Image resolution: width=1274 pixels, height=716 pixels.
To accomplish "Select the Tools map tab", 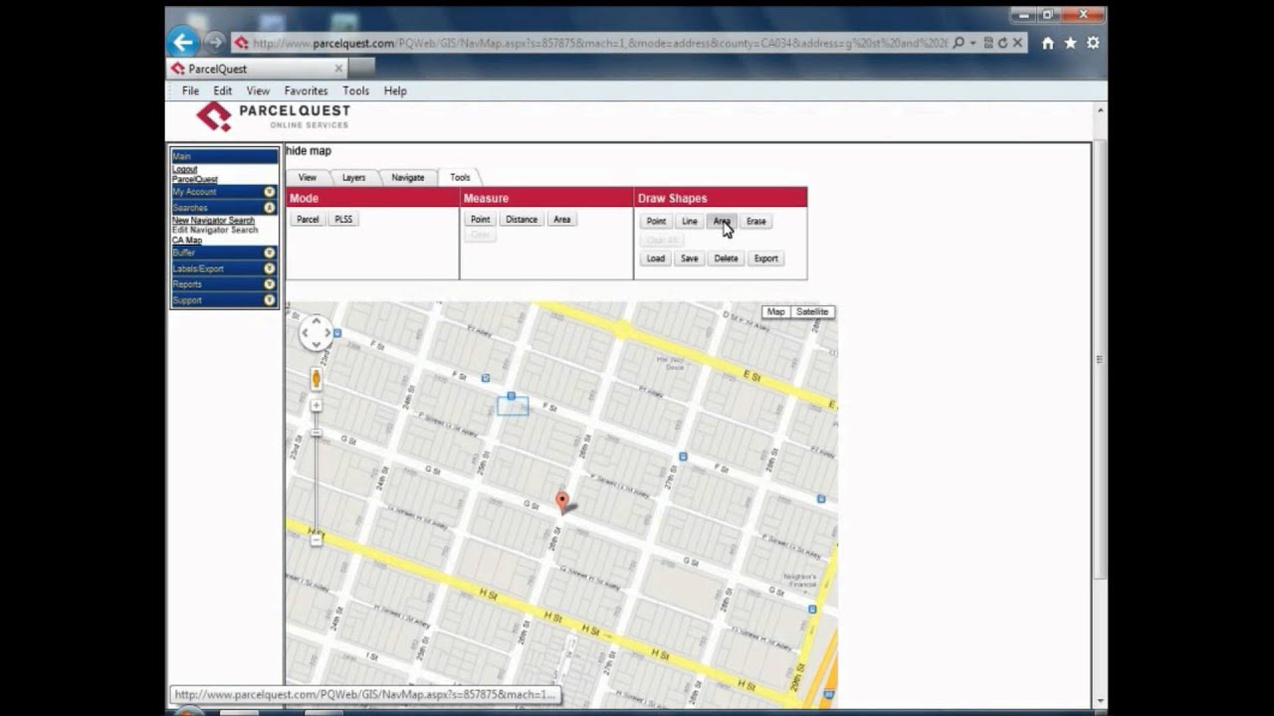I will point(460,178).
